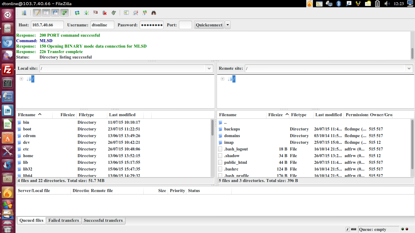Sort local files by Filename column
This screenshot has height=233, width=415.
[x=34, y=115]
